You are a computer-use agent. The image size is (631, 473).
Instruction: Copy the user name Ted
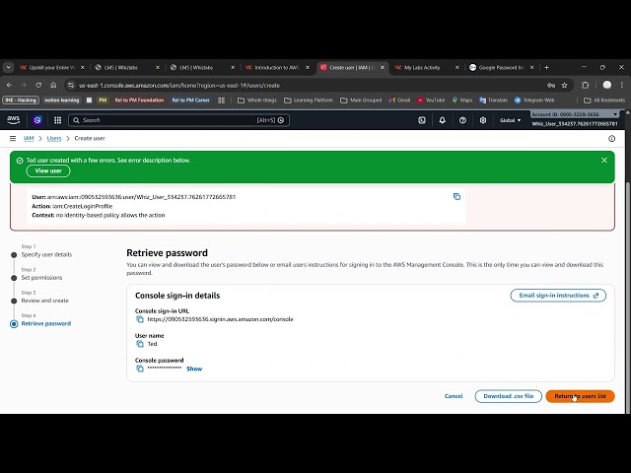140,344
